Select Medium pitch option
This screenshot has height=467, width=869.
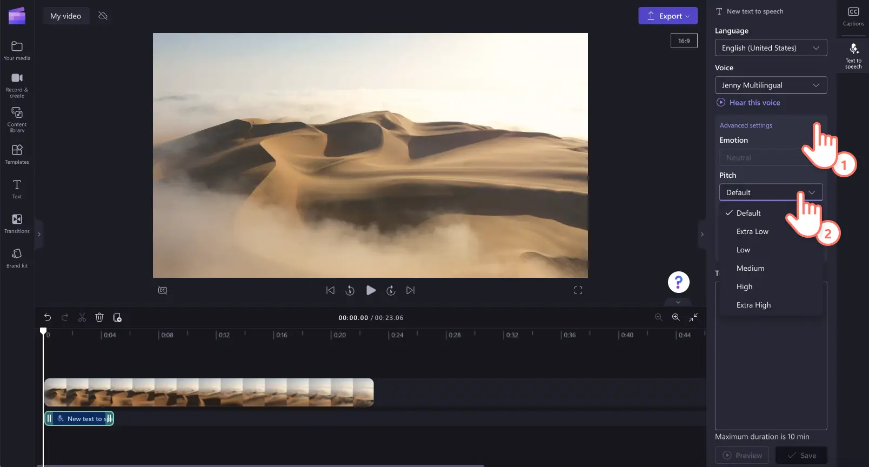click(771, 268)
